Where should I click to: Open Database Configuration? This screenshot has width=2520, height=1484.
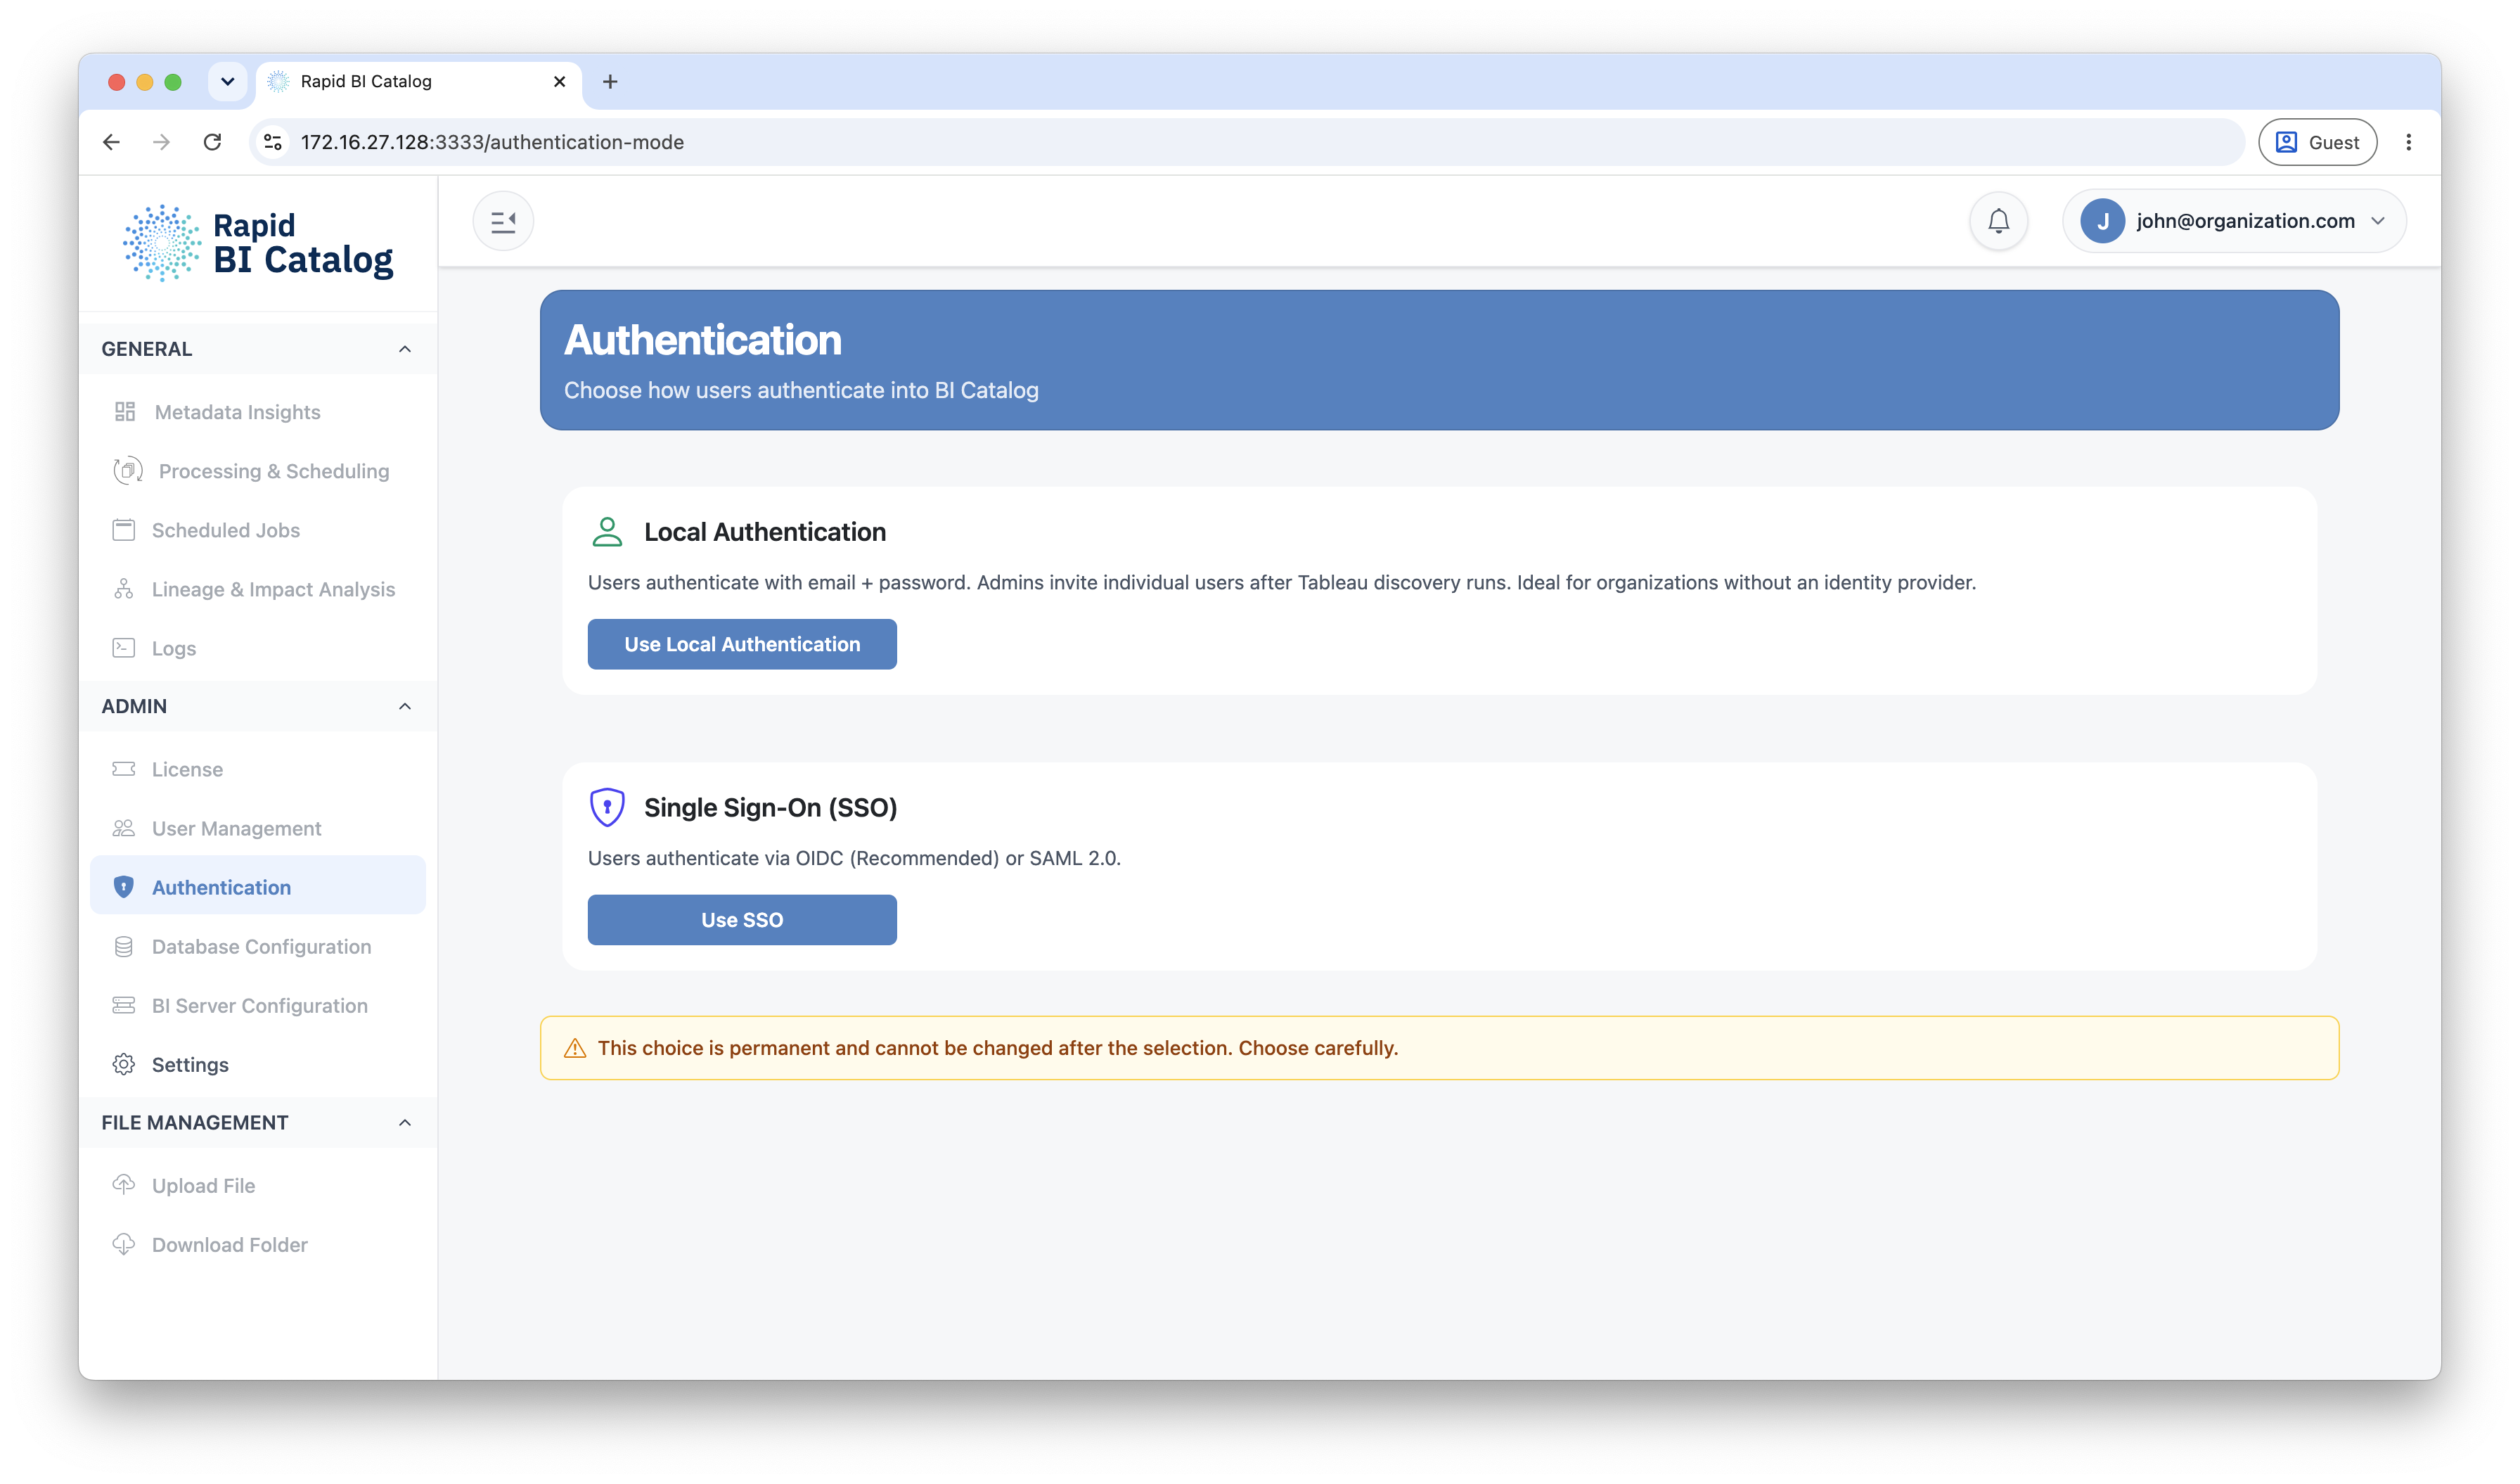tap(258, 946)
